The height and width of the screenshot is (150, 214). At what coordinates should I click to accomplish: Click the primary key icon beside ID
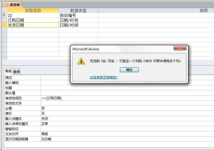pos(4,15)
